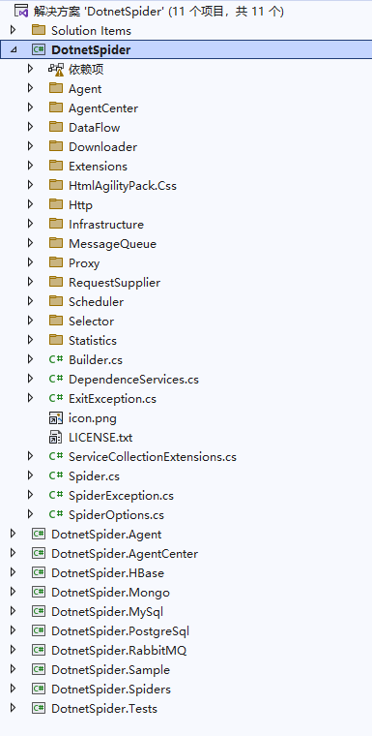The image size is (372, 736).
Task: Expand the Infrastructure folder arrow
Action: click(31, 224)
